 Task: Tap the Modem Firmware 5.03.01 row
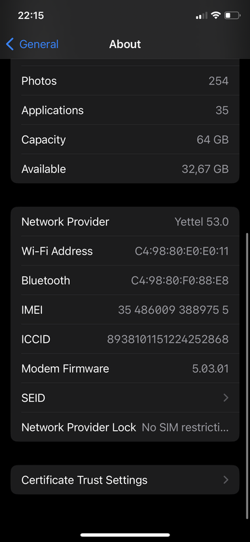click(x=125, y=369)
